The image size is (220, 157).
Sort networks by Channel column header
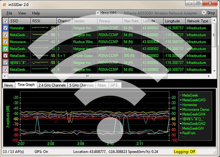click(64, 21)
